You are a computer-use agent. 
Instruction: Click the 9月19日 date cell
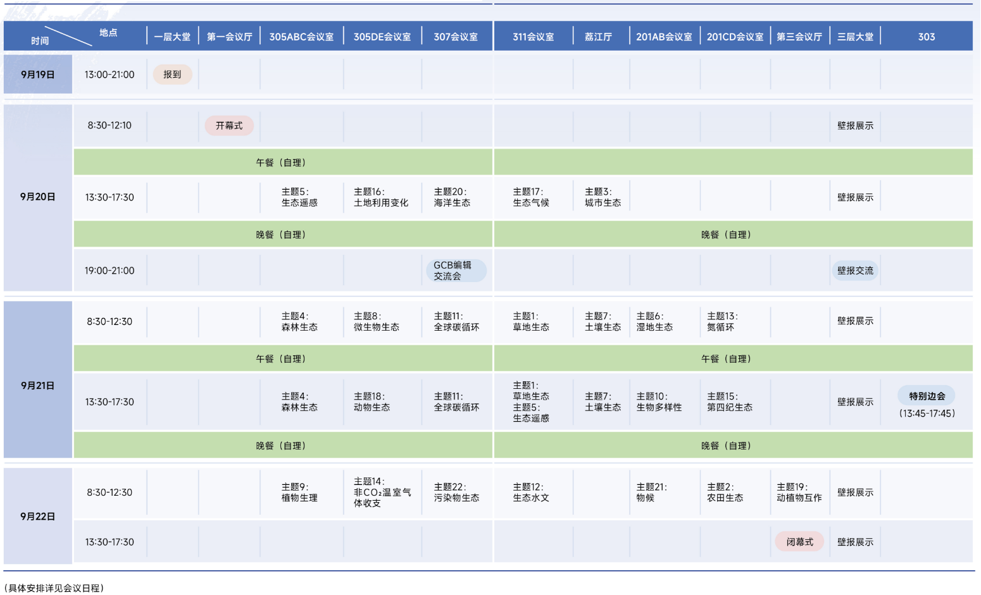(38, 74)
